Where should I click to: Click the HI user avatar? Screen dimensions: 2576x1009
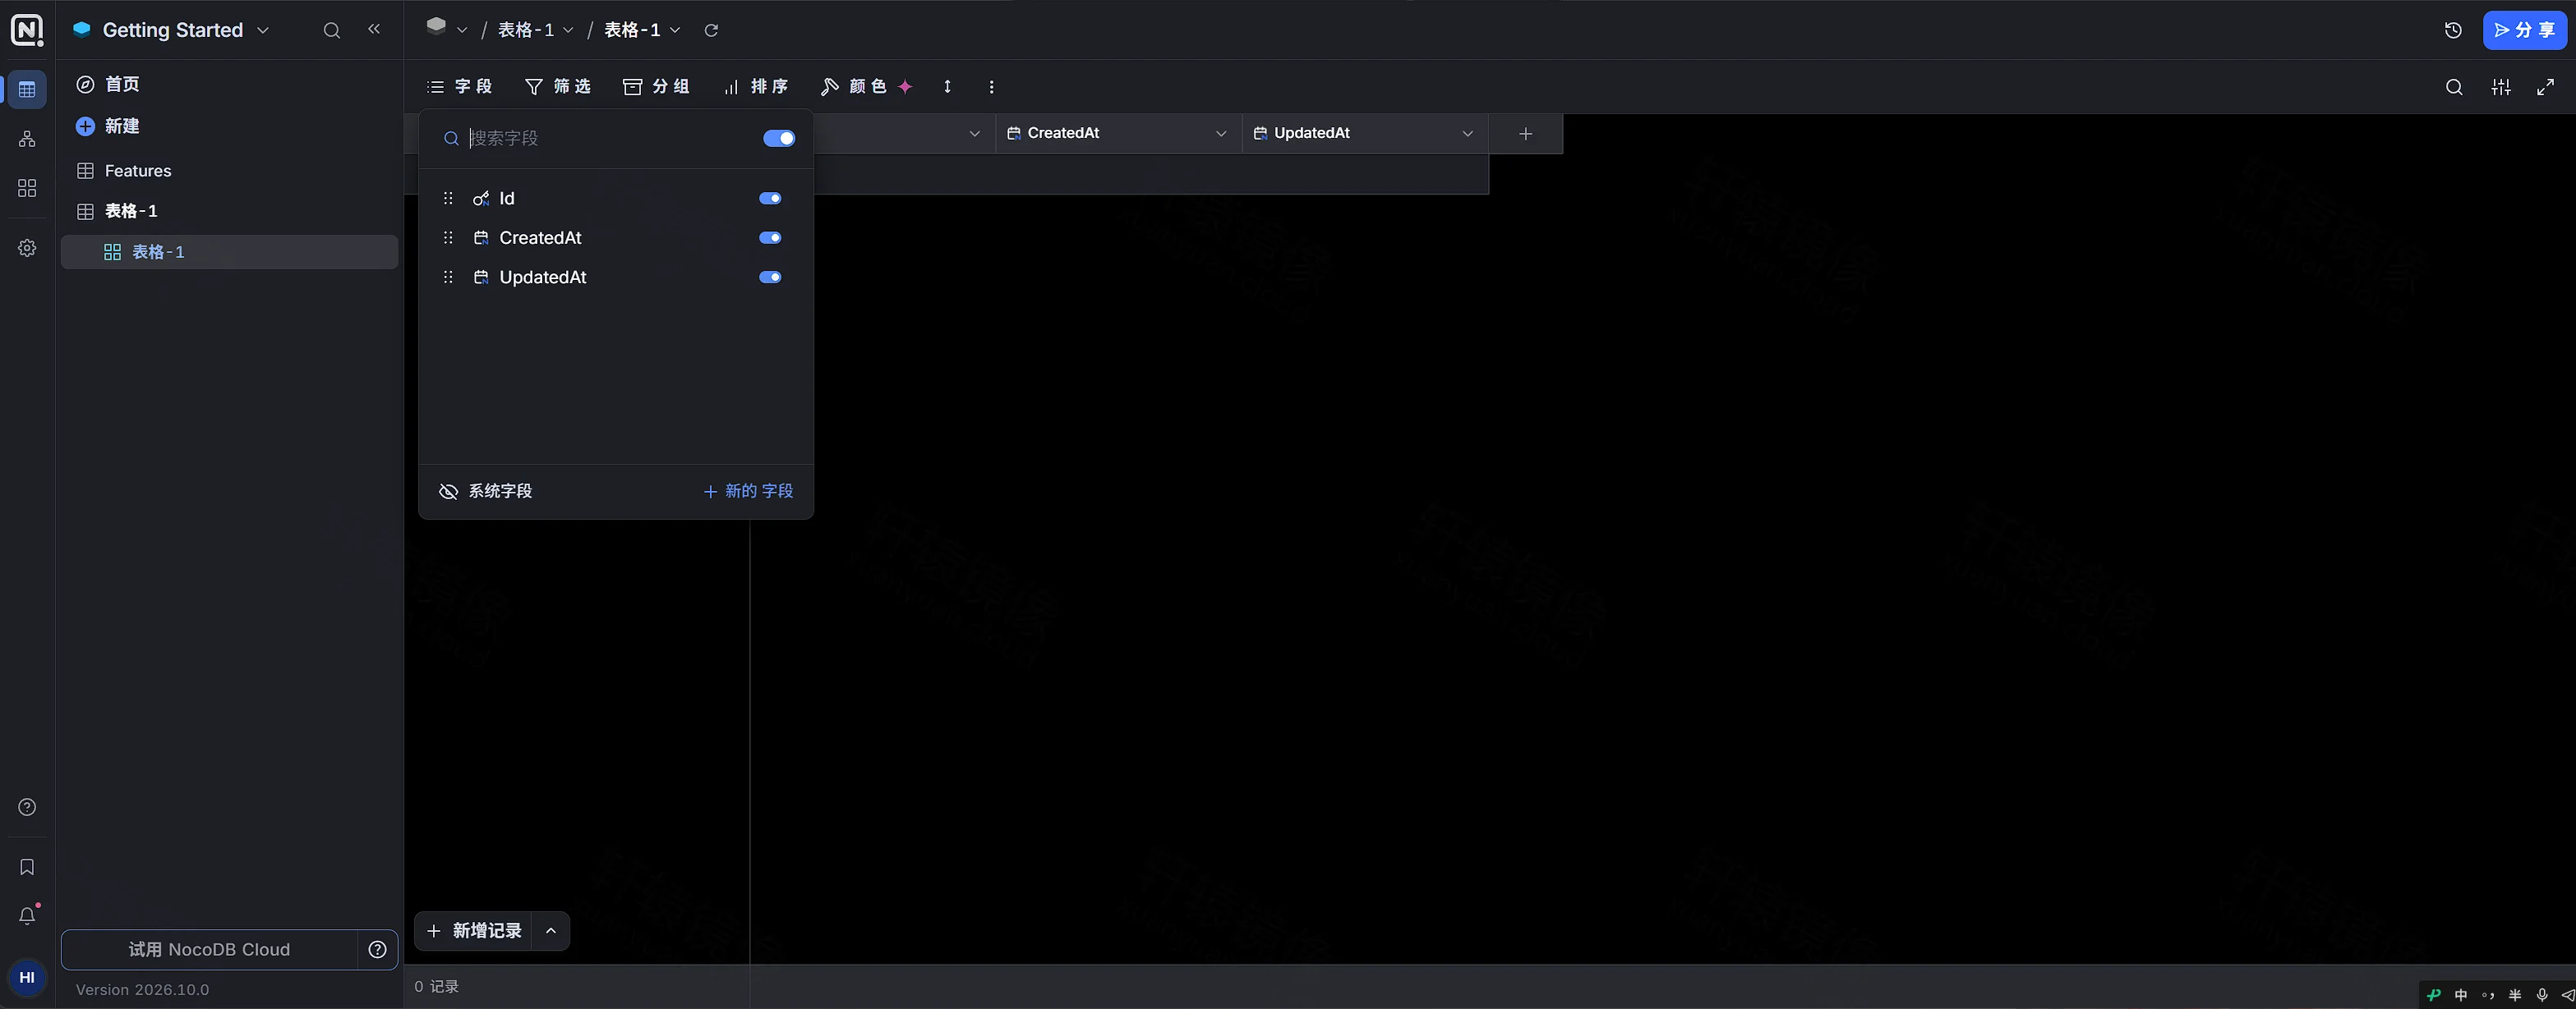[x=27, y=978]
